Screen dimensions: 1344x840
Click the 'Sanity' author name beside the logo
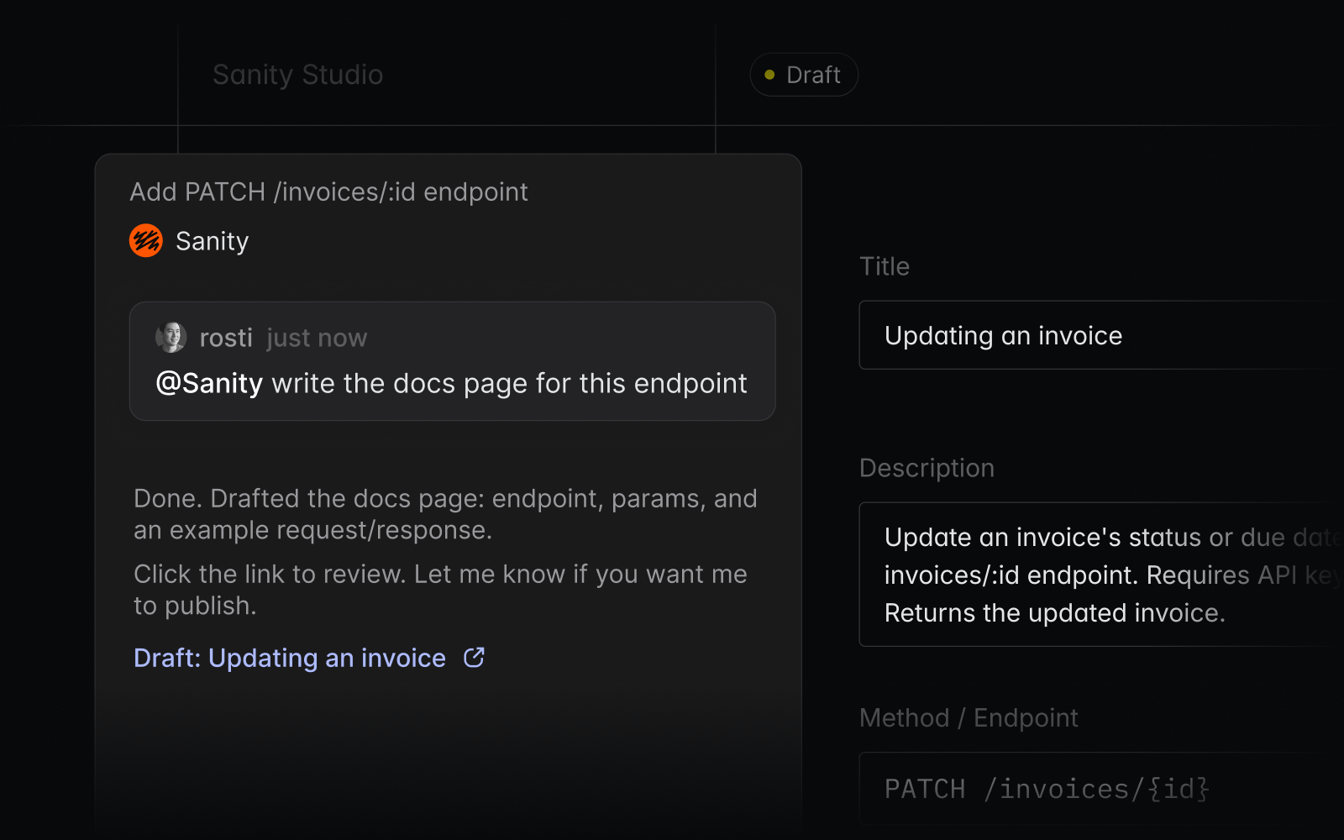213,242
